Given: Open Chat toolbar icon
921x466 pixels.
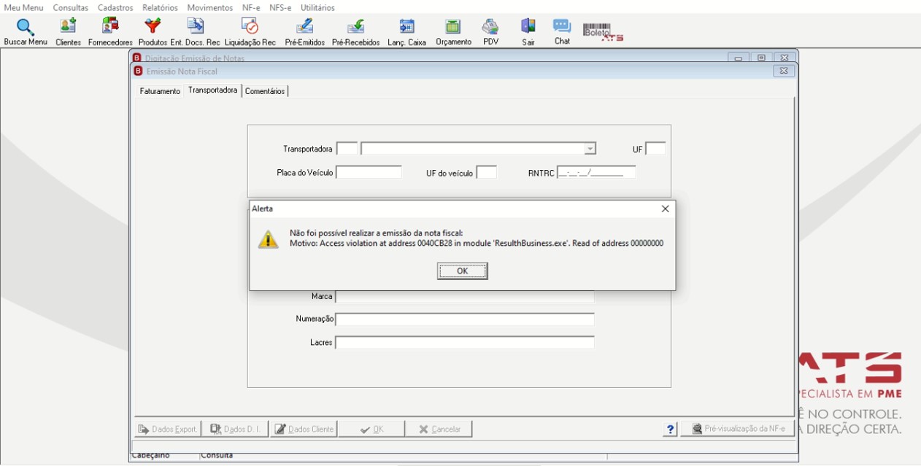Looking at the screenshot, I should pyautogui.click(x=562, y=32).
